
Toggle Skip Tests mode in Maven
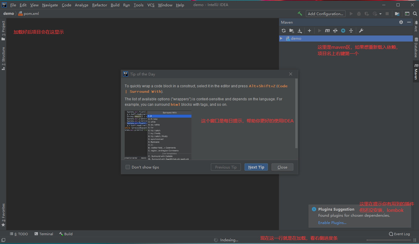click(343, 31)
